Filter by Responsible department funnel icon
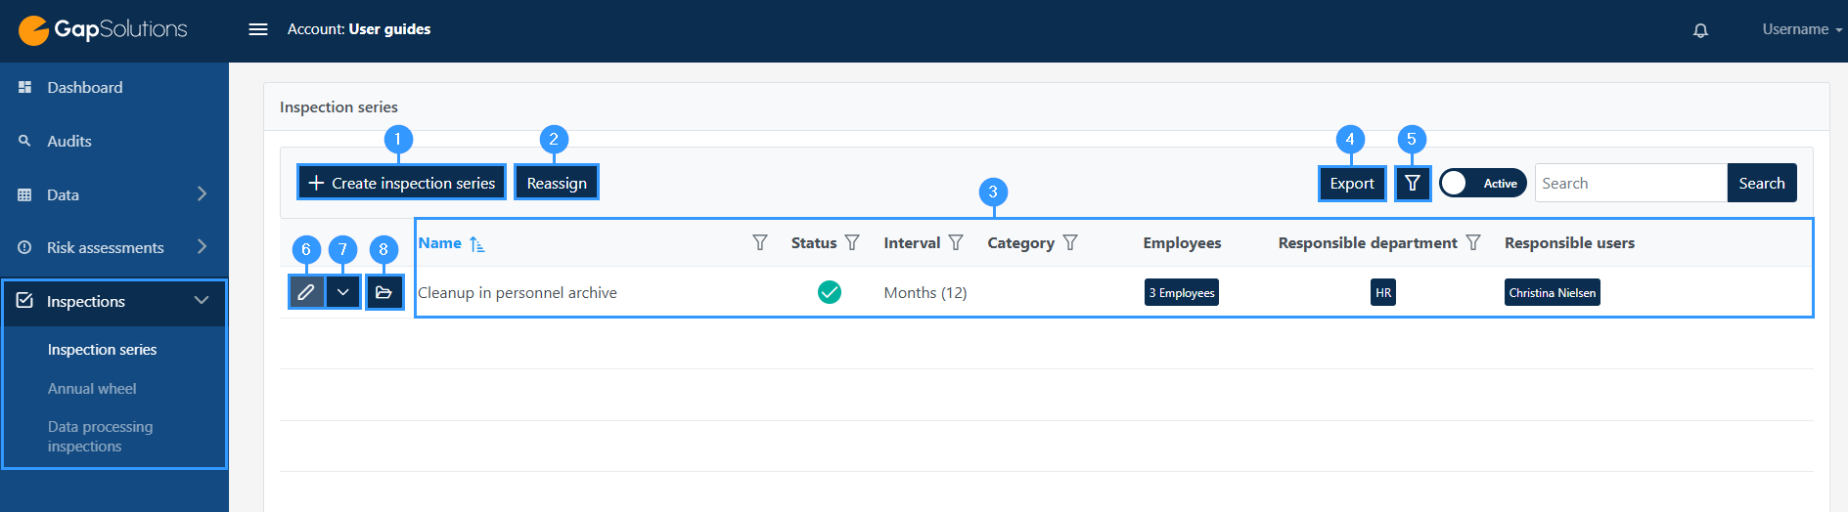Image resolution: width=1848 pixels, height=512 pixels. [x=1473, y=242]
